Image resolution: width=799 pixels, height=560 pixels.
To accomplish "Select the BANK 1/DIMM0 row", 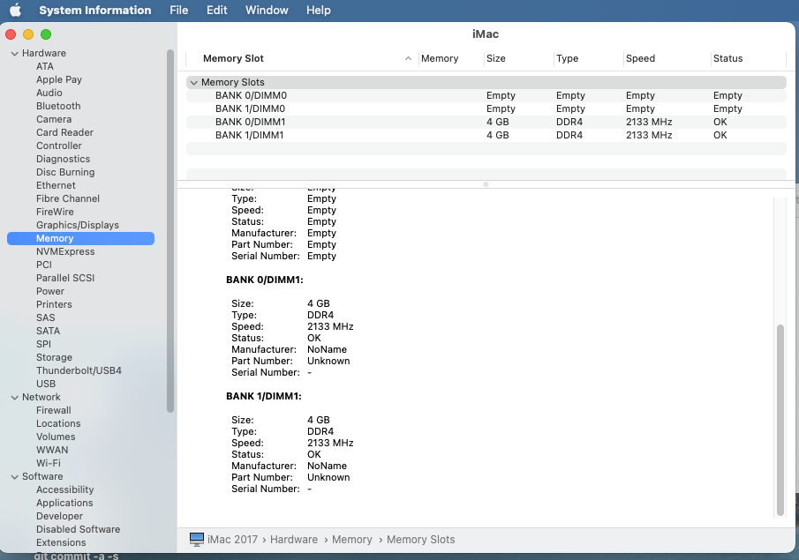I will [x=486, y=109].
